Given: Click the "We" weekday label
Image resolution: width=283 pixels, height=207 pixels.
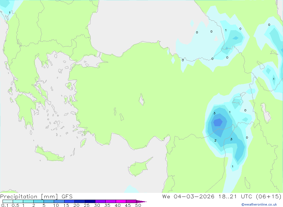Looking at the screenshot, I should pos(166,197).
